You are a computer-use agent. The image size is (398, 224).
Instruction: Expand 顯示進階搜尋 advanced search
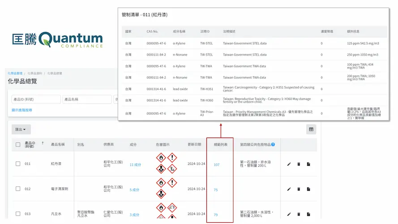tap(22, 110)
